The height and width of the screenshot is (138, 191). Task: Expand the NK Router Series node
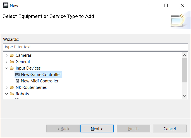click(7, 87)
